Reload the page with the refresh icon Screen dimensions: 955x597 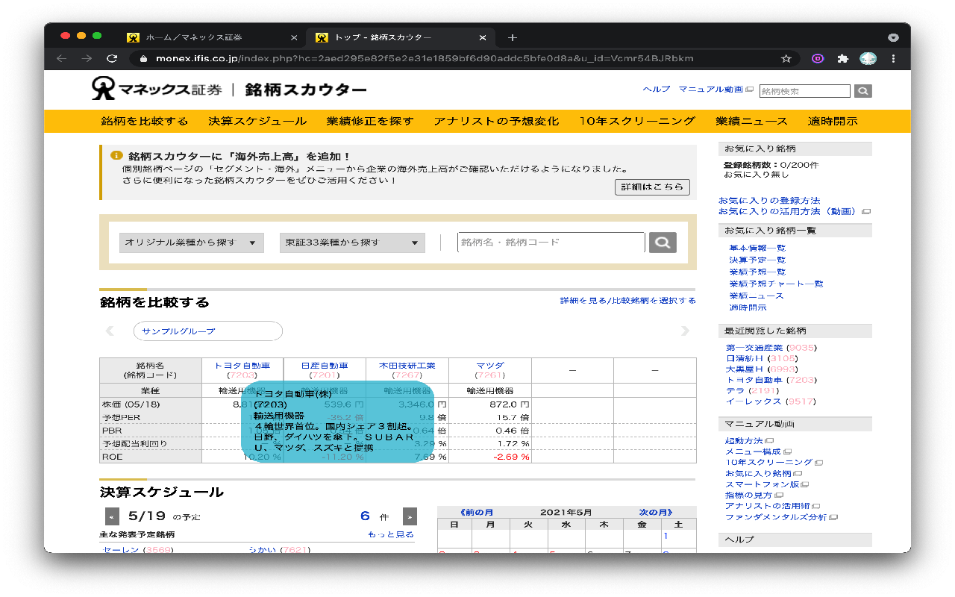pos(112,58)
